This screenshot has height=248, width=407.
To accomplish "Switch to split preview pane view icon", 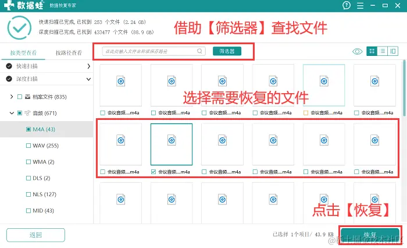I will click(392, 51).
